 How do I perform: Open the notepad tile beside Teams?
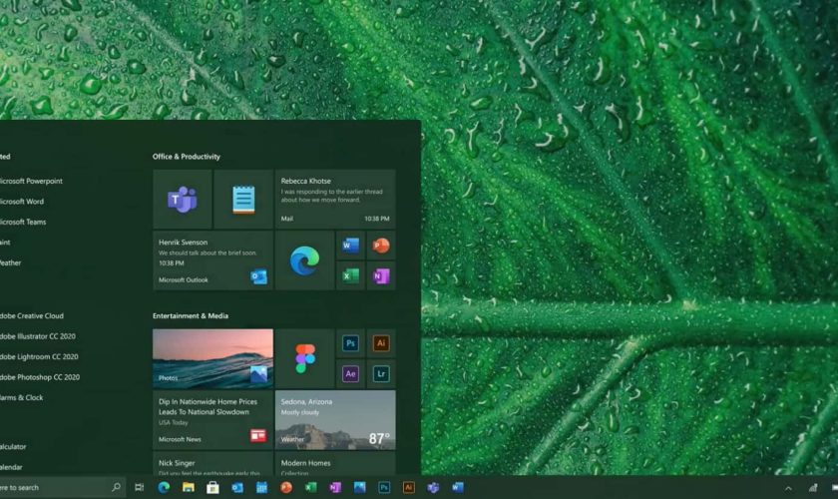pos(243,199)
